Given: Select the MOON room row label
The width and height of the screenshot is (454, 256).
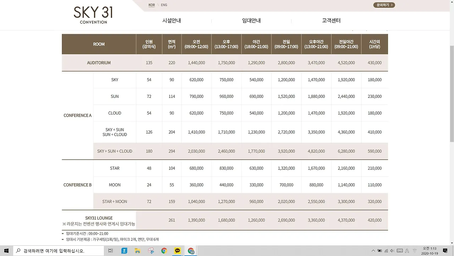Looking at the screenshot, I should point(115,185).
